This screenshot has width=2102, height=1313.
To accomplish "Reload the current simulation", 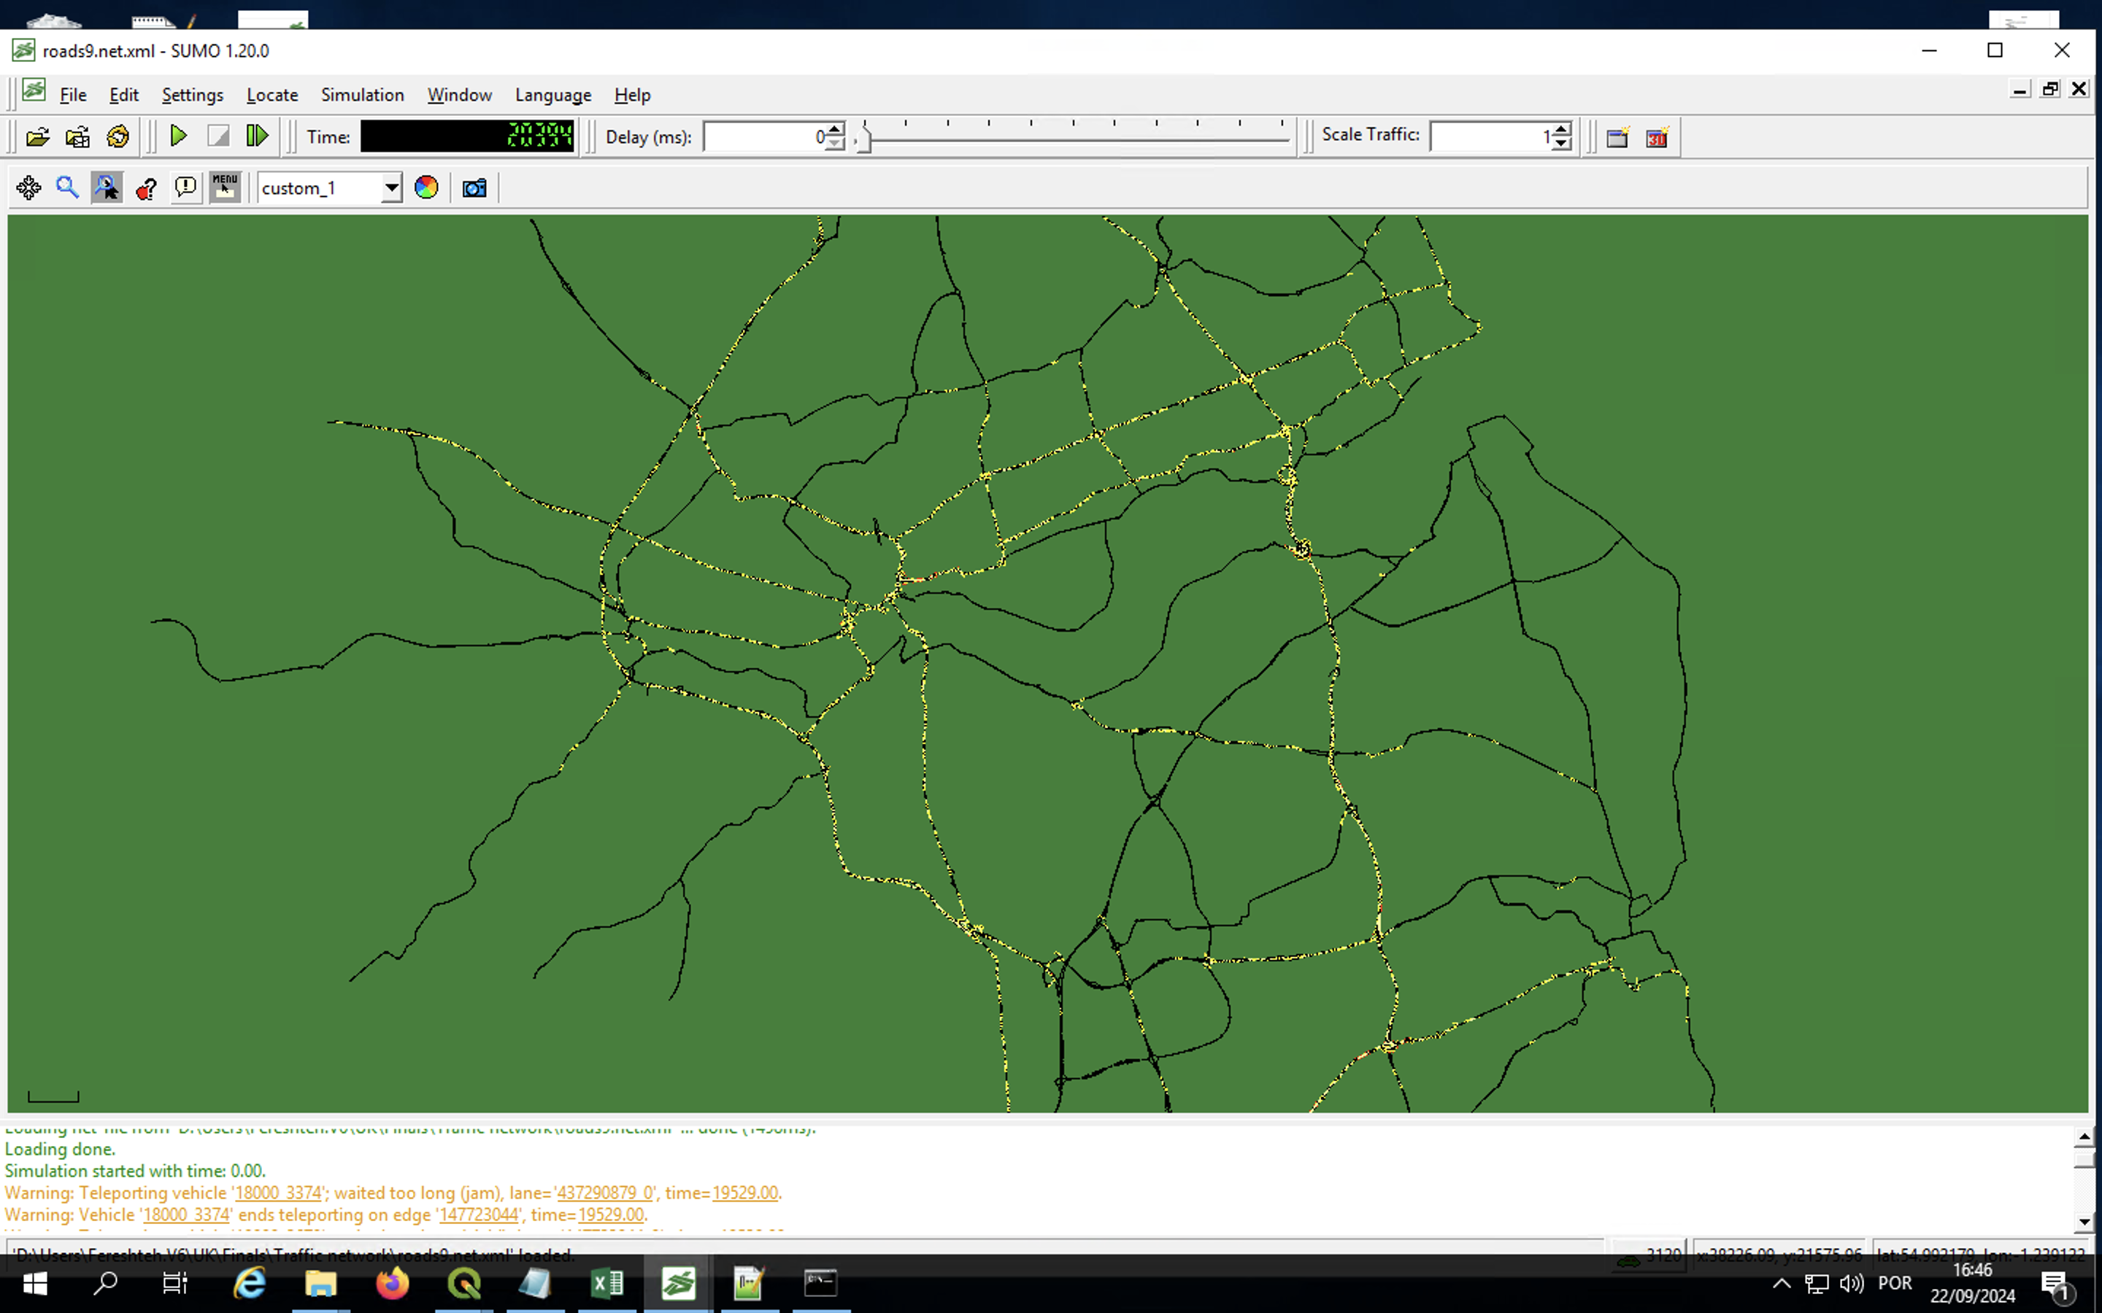I will pyautogui.click(x=118, y=136).
